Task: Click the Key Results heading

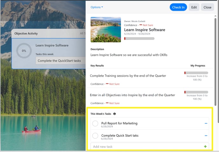Action: (x=97, y=66)
